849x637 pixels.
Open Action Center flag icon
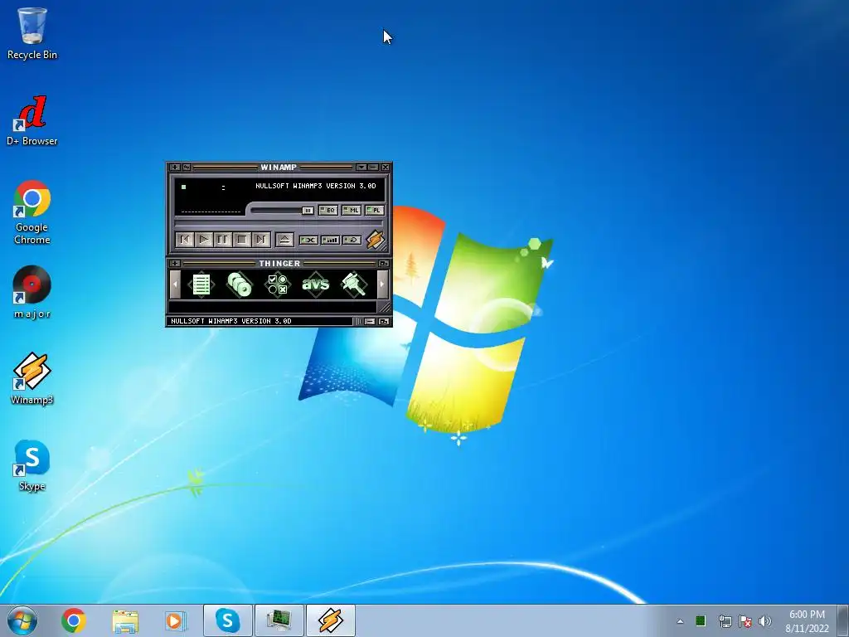point(745,621)
